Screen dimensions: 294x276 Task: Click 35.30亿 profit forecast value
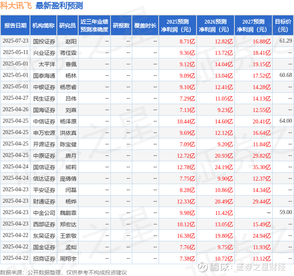tap(262, 167)
